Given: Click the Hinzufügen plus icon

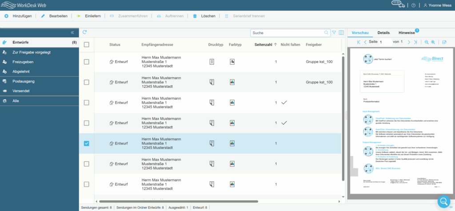Looking at the screenshot, I should click(x=6, y=16).
